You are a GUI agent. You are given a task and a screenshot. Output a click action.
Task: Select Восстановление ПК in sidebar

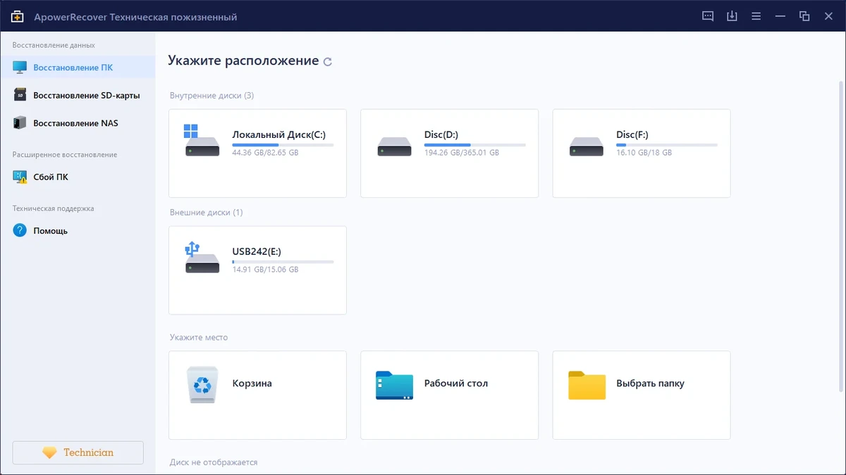(78, 68)
